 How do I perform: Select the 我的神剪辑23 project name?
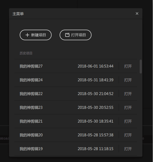click(31, 107)
